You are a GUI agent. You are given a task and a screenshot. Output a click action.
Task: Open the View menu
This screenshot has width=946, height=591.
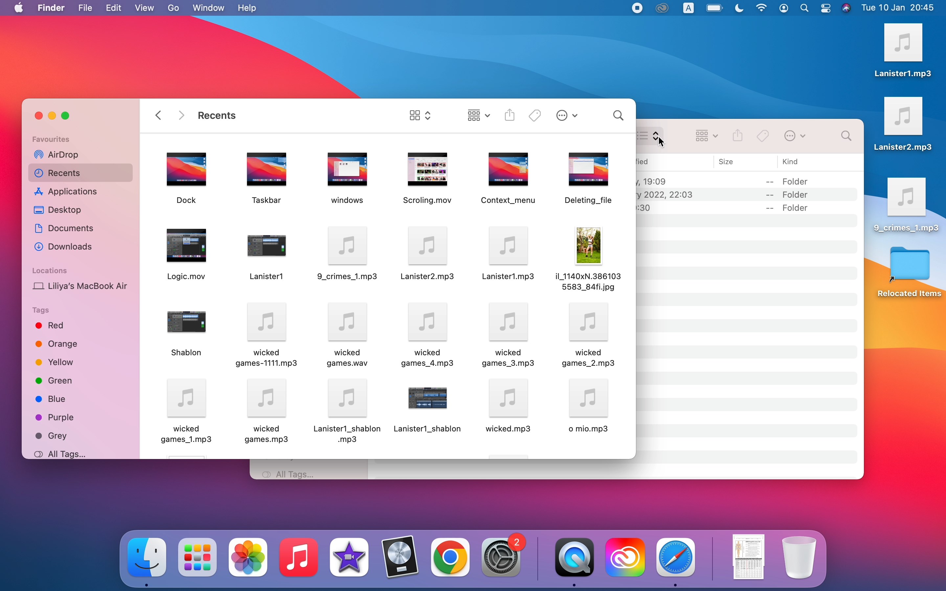coord(145,8)
